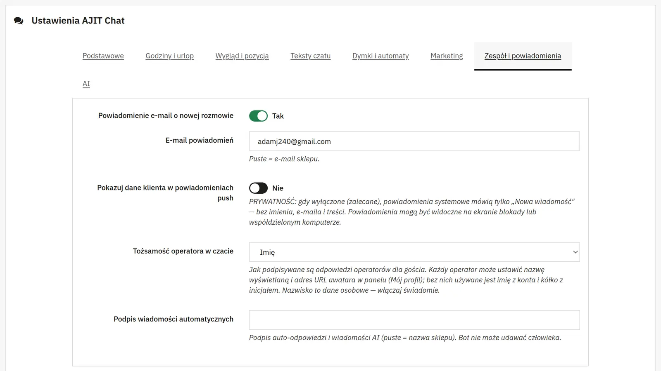Viewport: 661px width, 371px height.
Task: Click the E-mail powiadomień label
Action: pyautogui.click(x=200, y=140)
